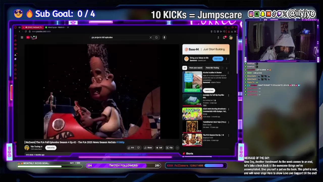Run search with the magnifier icon
This screenshot has height=182, width=323.
(x=156, y=37)
